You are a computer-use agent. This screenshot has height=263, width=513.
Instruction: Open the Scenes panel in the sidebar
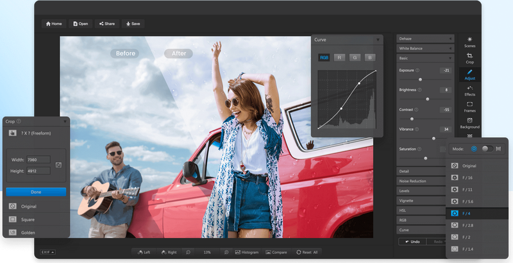469,42
